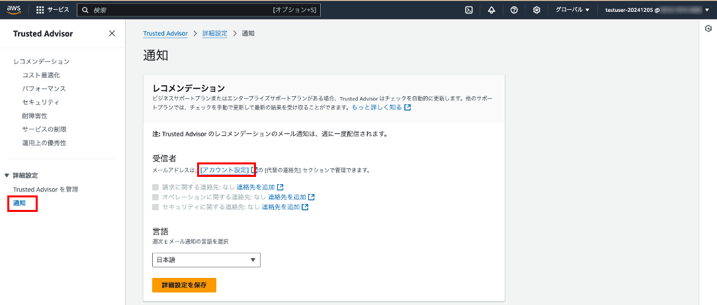The image size is (717, 305).
Task: Select コスト最適化 in the sidebar
Action: click(41, 75)
